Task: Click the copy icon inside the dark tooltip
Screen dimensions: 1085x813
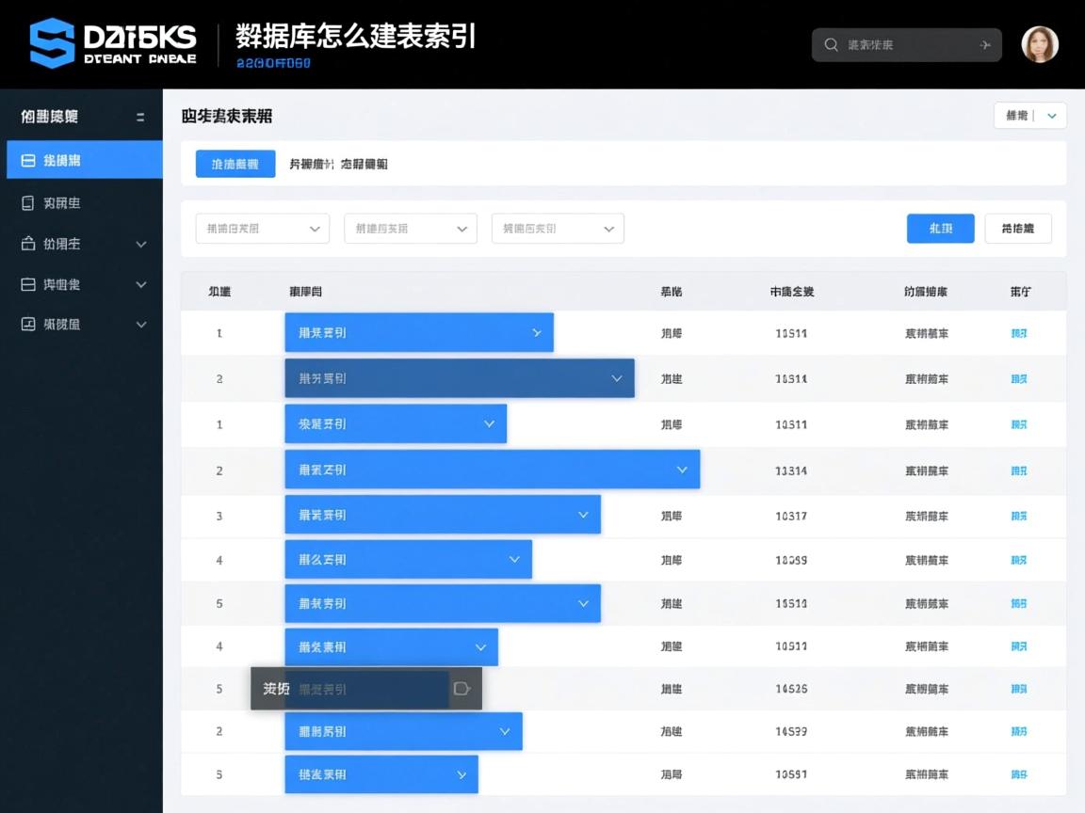Action: click(x=462, y=689)
